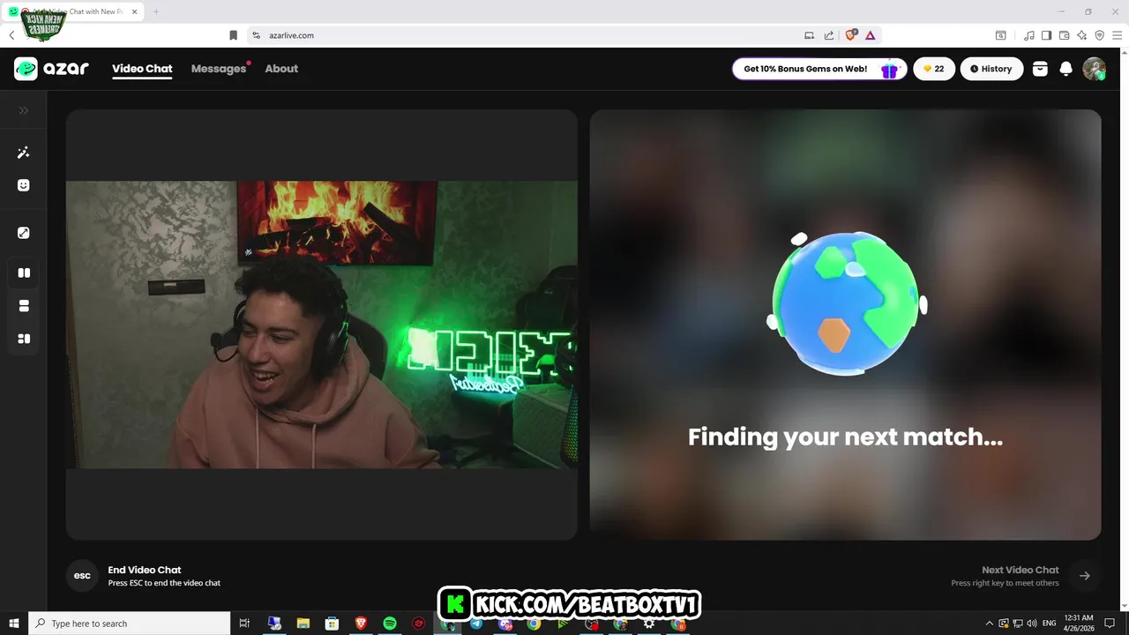This screenshot has height=635, width=1129.
Task: Open the browser hamburger menu
Action: click(1117, 35)
